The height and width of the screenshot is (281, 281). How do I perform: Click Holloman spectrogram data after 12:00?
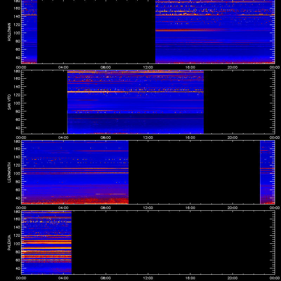click(x=215, y=32)
